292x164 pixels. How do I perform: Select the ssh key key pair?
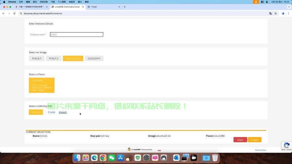point(36,112)
